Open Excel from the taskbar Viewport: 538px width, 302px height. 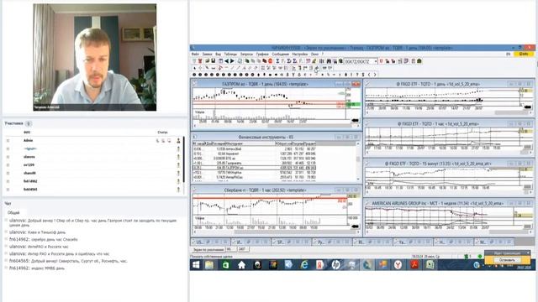click(430, 265)
